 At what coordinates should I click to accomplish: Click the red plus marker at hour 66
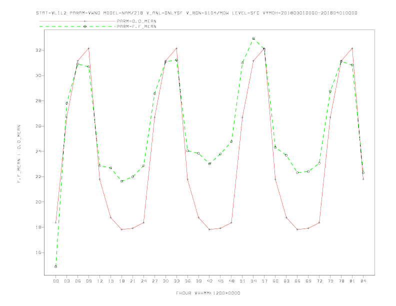pyautogui.click(x=297, y=229)
